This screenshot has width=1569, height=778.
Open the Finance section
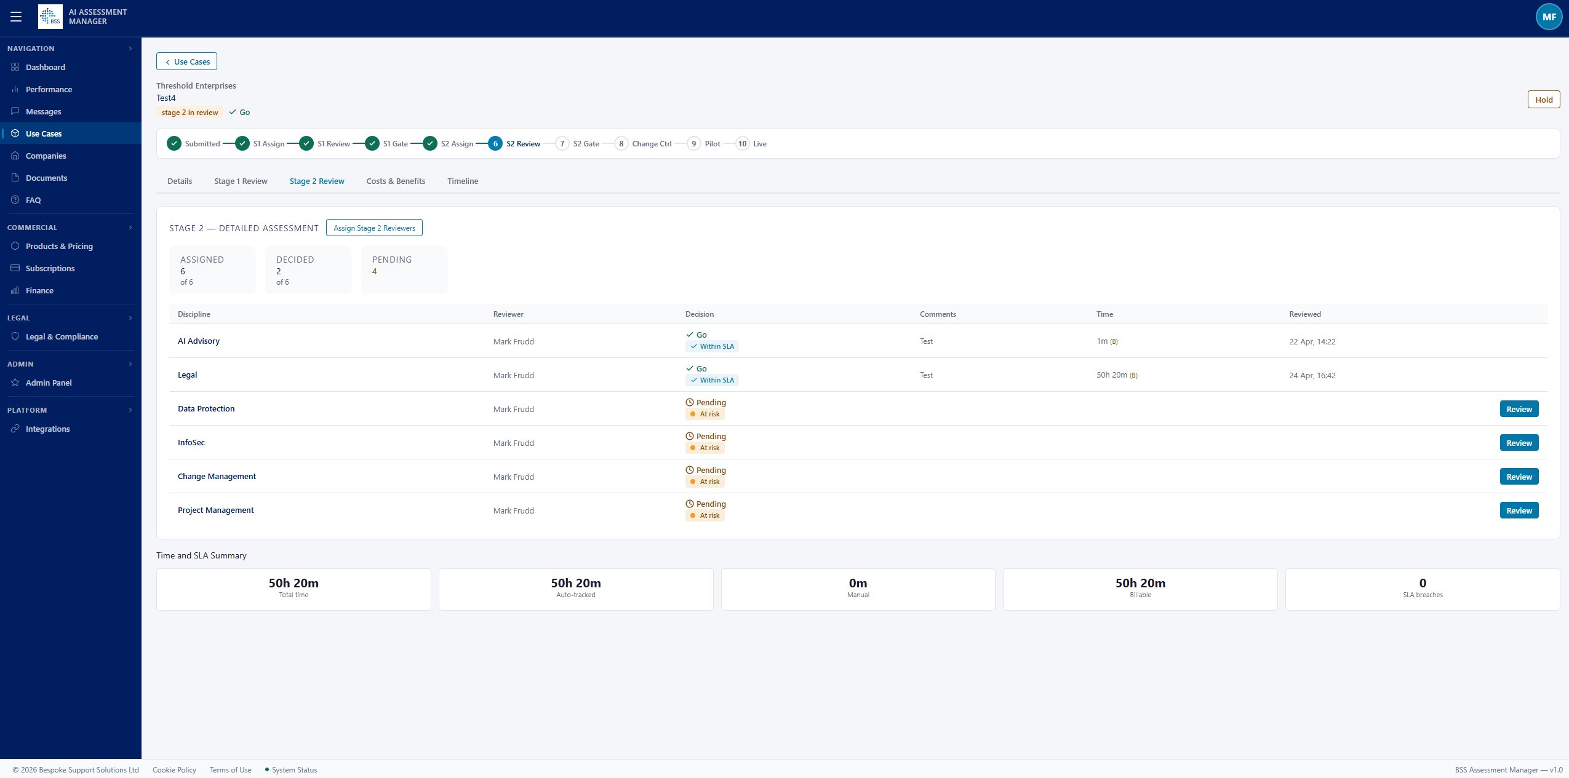pos(41,290)
